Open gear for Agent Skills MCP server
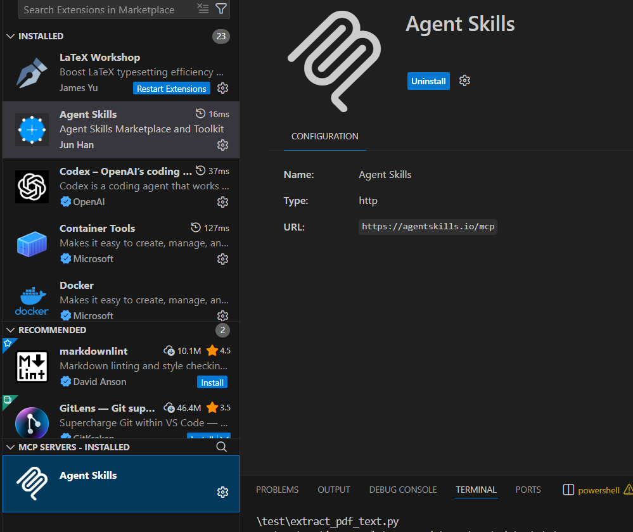The height and width of the screenshot is (532, 633). tap(222, 492)
